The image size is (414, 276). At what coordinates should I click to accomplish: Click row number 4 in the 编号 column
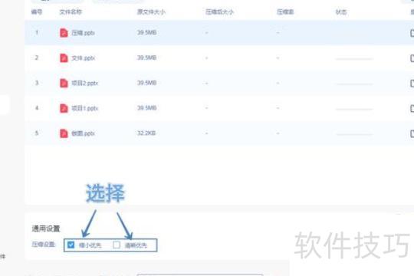37,108
